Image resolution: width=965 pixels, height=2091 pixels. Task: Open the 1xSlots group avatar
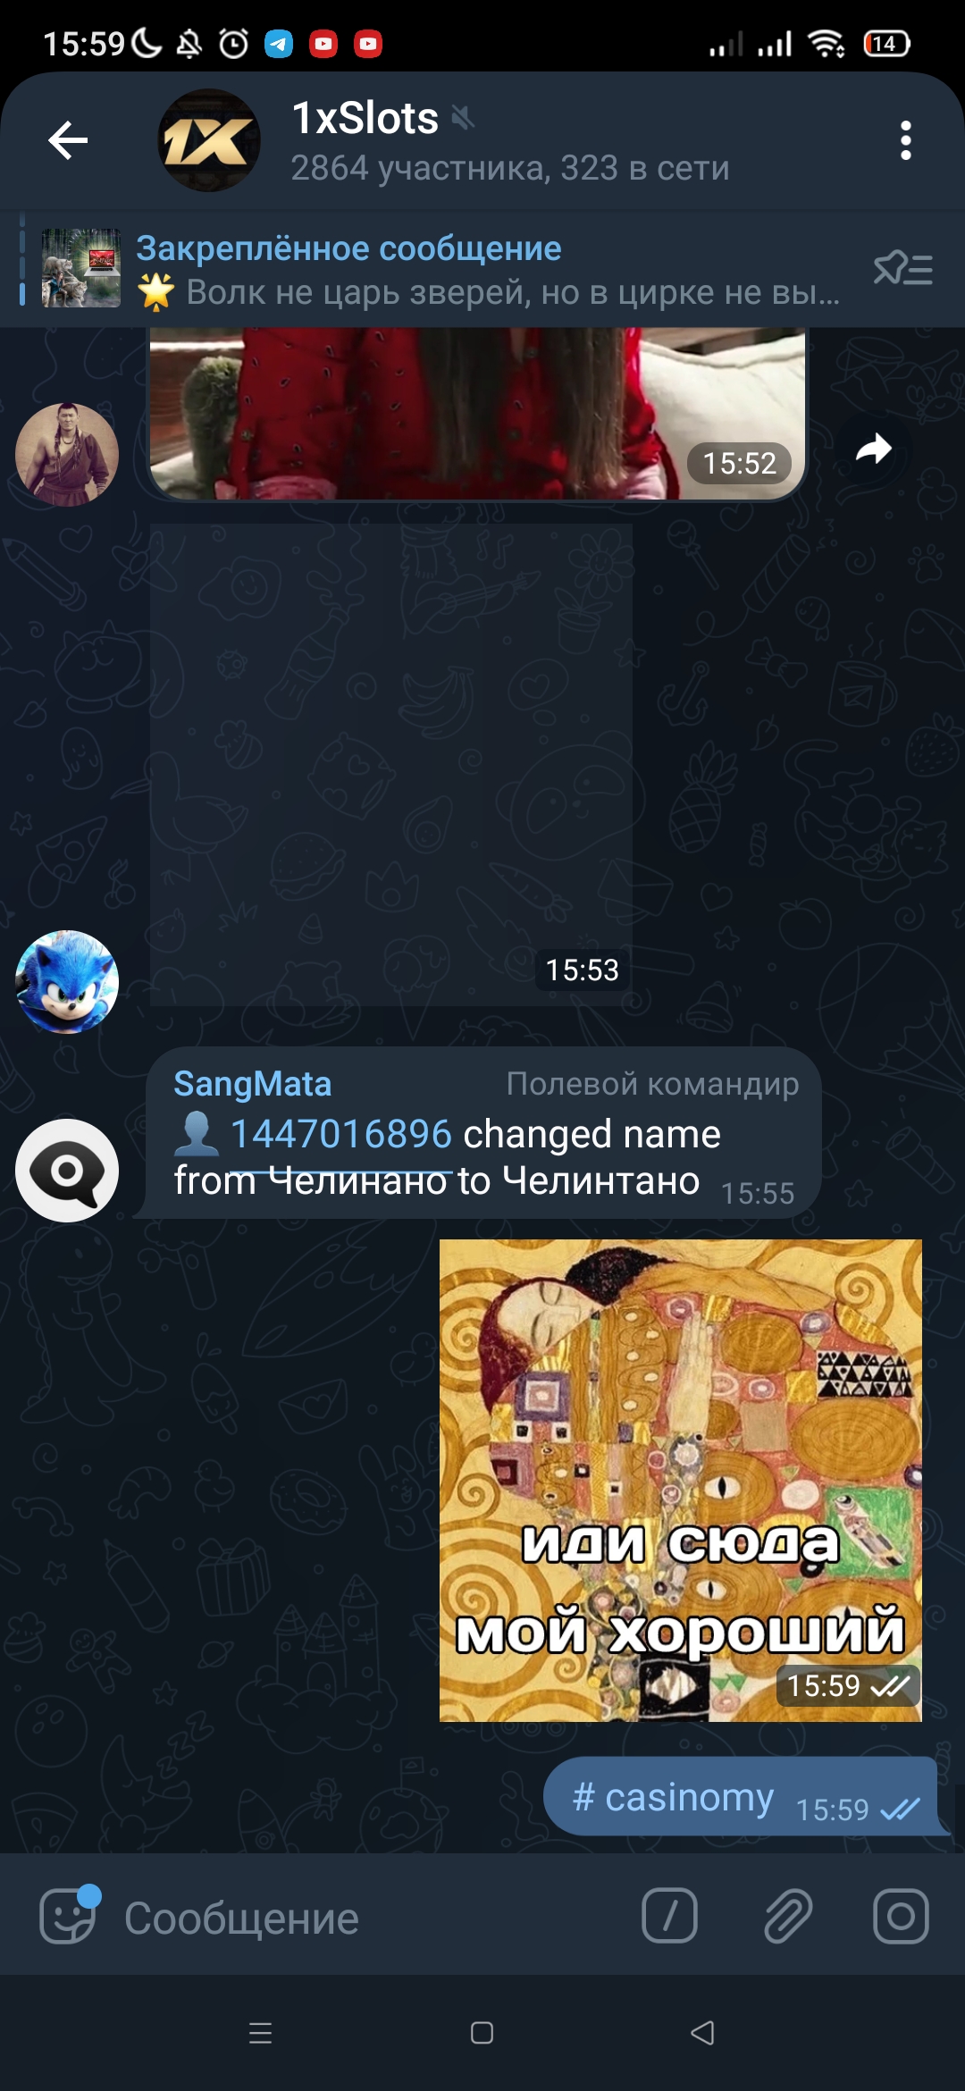[x=209, y=140]
